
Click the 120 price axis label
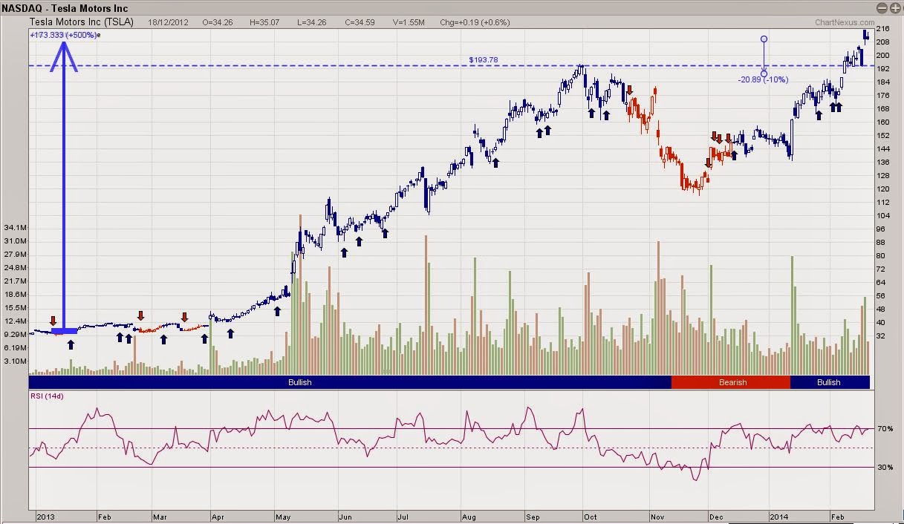883,189
